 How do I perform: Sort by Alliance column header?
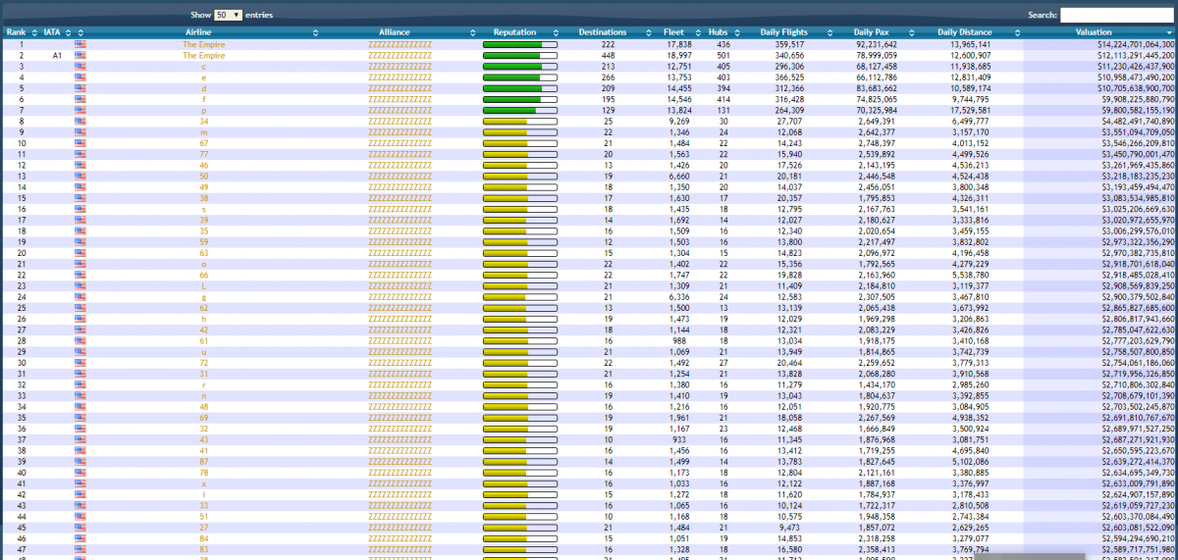pos(394,32)
